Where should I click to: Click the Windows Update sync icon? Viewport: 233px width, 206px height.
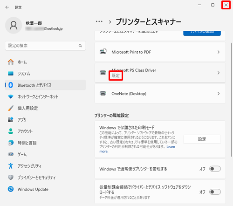(x=11, y=189)
